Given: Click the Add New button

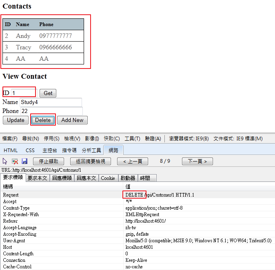Looking at the screenshot, I should click(72, 120).
